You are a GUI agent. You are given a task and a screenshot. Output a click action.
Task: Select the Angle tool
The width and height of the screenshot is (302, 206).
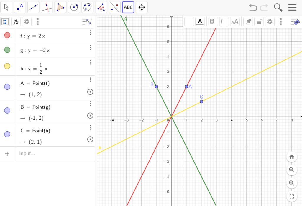(x=101, y=7)
